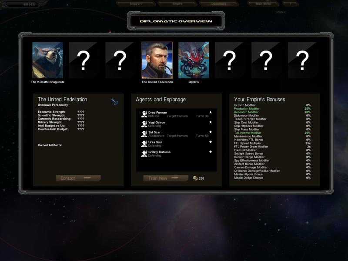
Task: Select agent Ursa Saul's spy icon
Action: click(144, 144)
